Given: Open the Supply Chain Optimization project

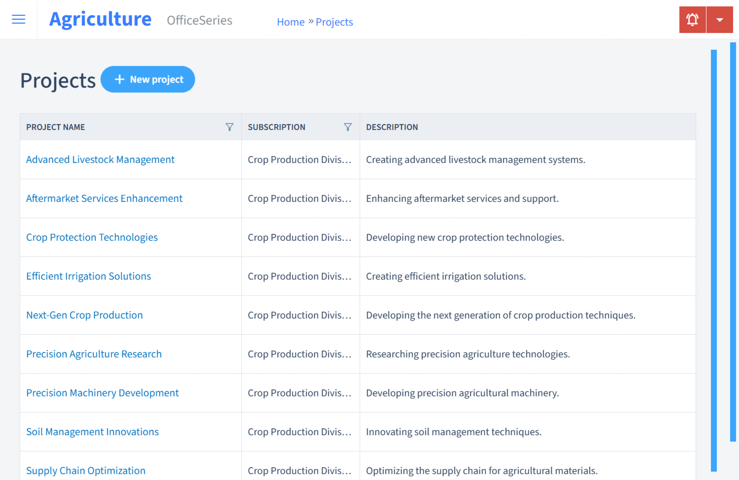Looking at the screenshot, I should [x=86, y=470].
